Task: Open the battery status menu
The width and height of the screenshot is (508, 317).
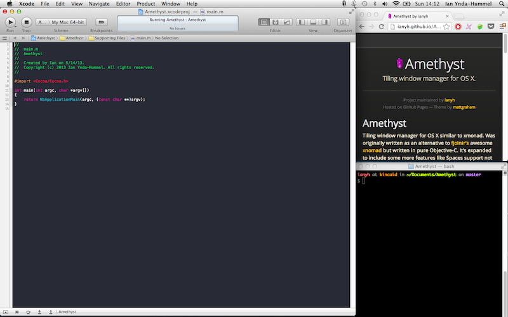Action: (x=406, y=4)
